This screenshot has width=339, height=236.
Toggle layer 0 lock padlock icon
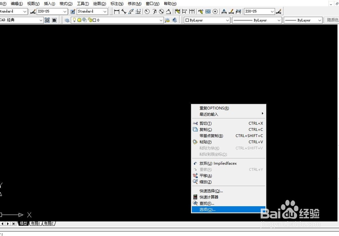[90, 20]
